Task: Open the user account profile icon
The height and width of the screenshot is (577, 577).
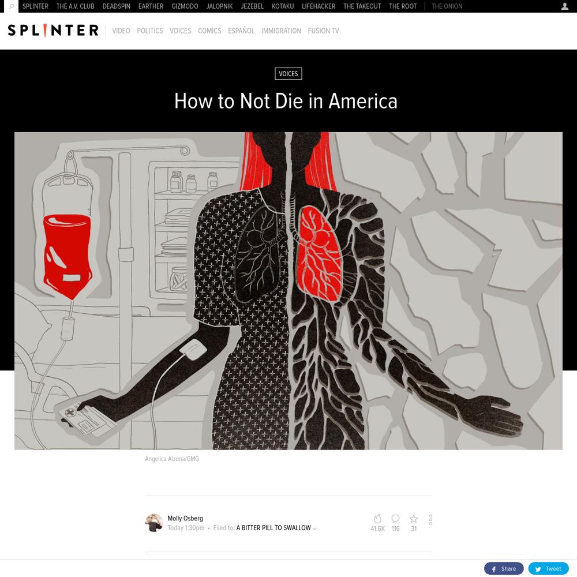Action: (x=564, y=6)
